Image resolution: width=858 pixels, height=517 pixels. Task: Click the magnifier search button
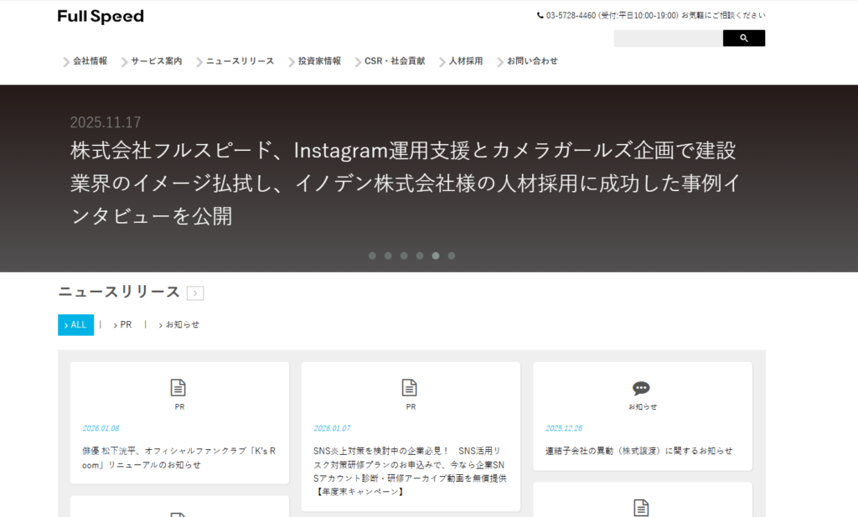point(743,39)
